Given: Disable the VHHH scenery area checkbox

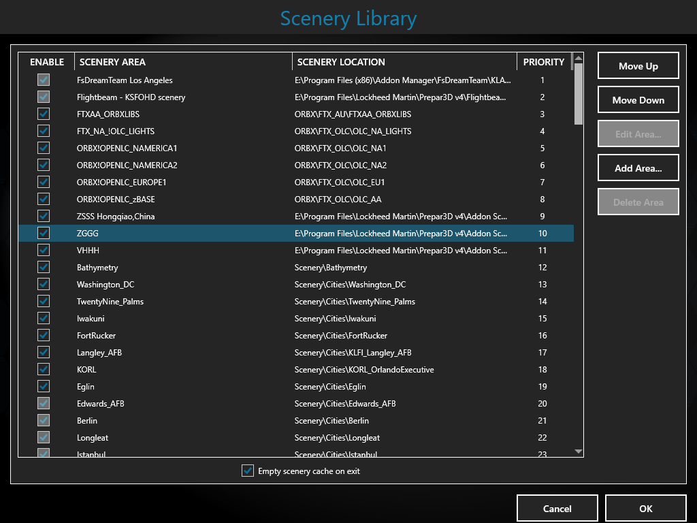Looking at the screenshot, I should [44, 251].
